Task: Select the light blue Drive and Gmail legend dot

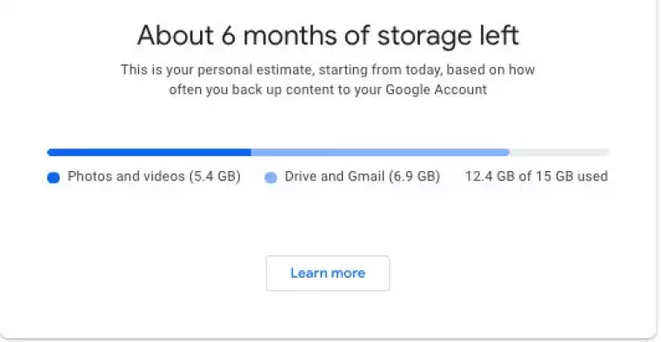Action: tap(270, 178)
